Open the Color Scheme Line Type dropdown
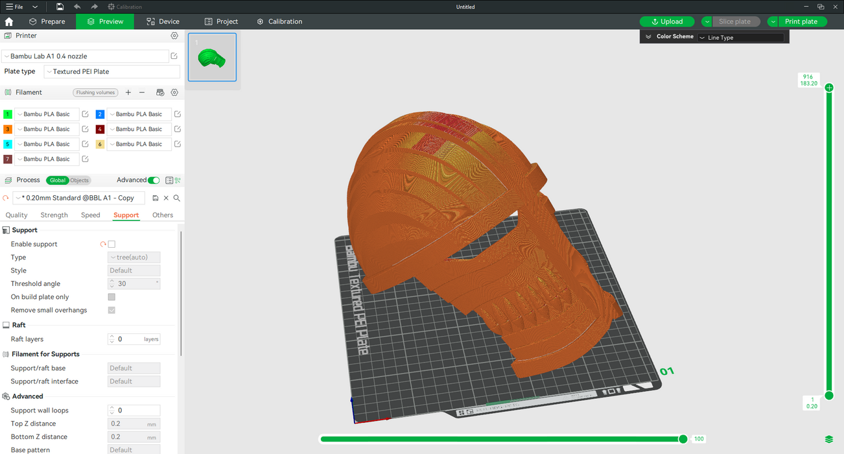This screenshot has width=844, height=454. click(740, 38)
